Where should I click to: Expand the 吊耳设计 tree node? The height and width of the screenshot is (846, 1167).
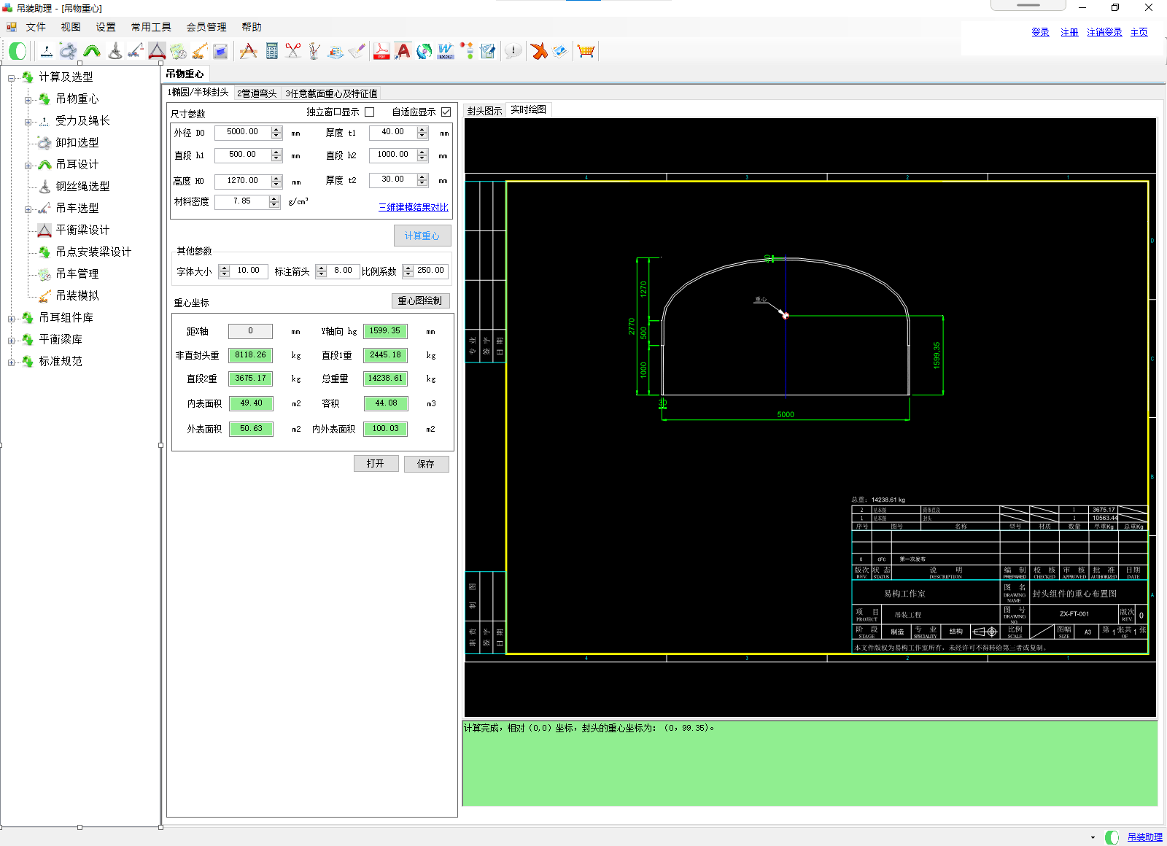pyautogui.click(x=28, y=166)
